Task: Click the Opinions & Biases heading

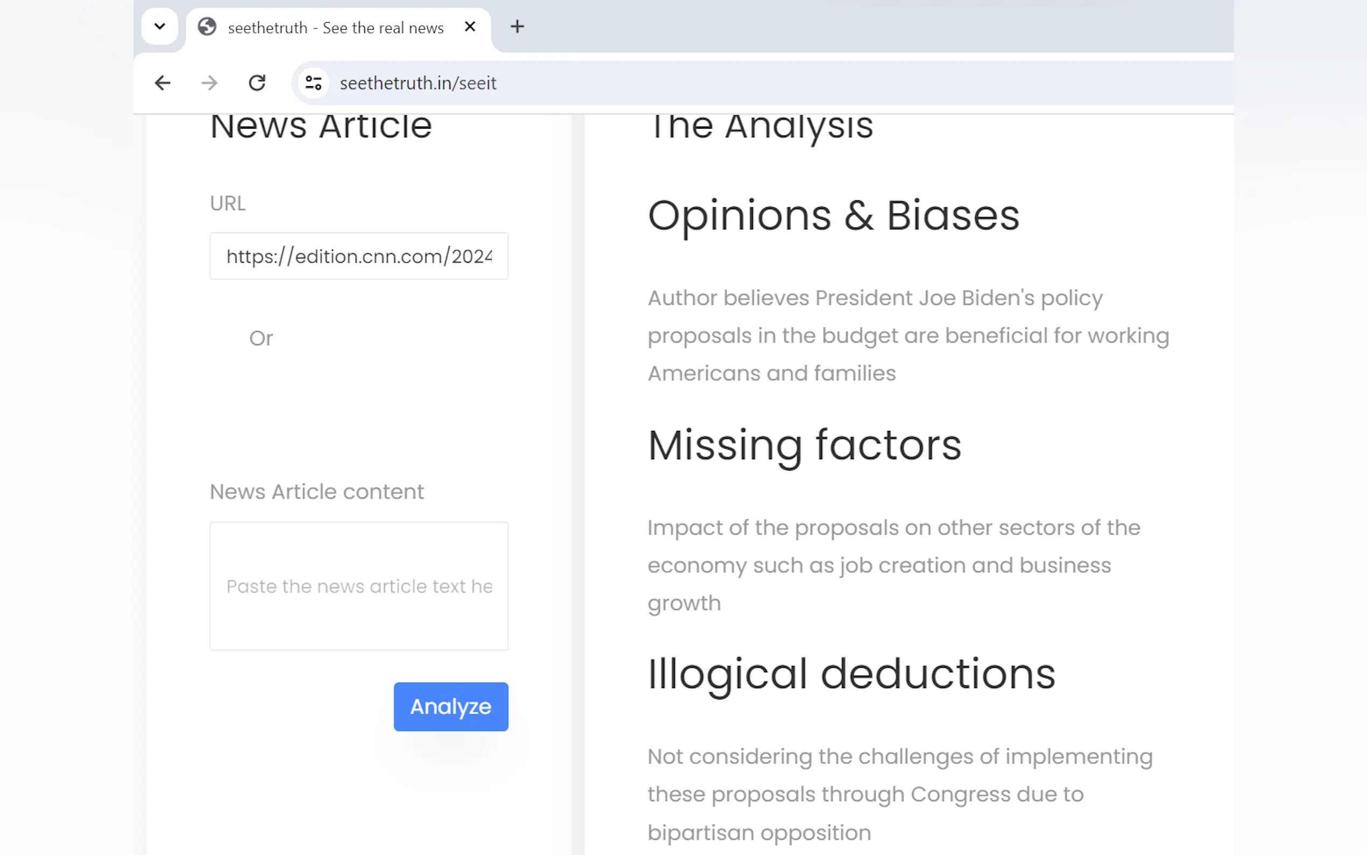Action: (x=833, y=216)
